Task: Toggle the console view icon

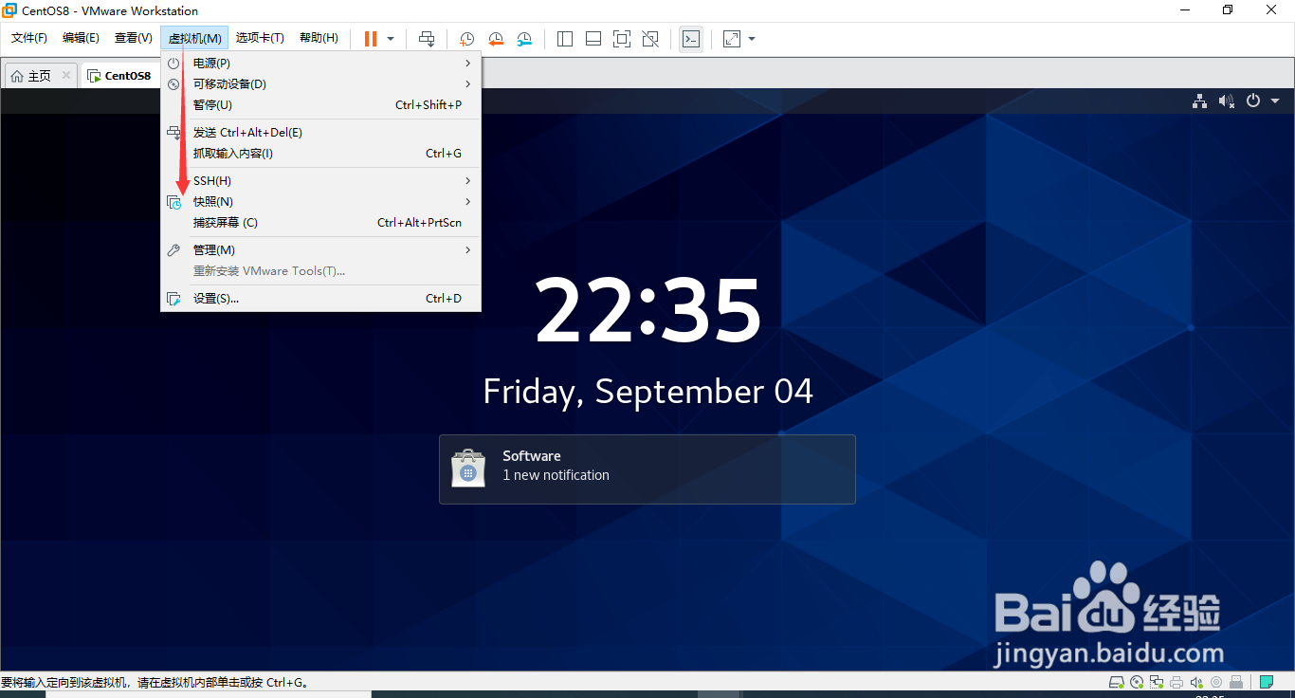Action: point(691,39)
